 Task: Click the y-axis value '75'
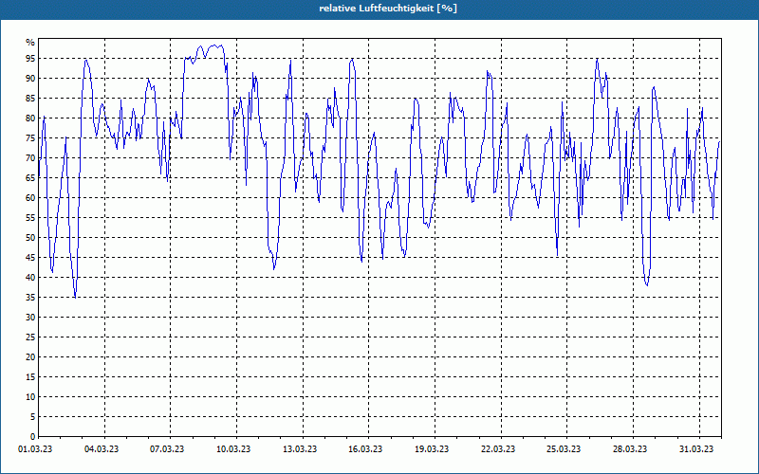30,137
